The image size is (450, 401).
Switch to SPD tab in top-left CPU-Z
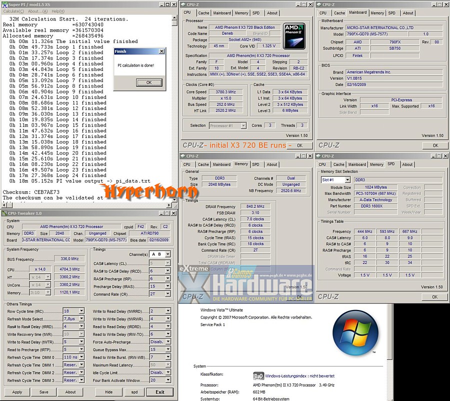pos(256,13)
